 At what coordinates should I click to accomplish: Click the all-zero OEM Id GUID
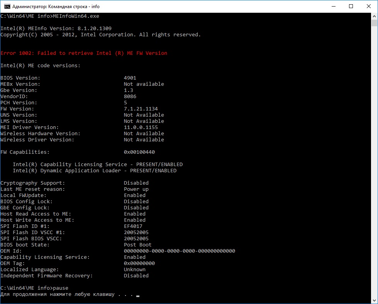point(180,251)
